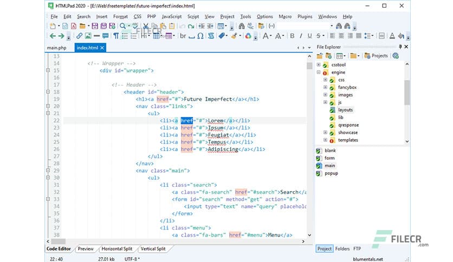Click the insert image icon
This screenshot has height=262, width=453.
click(88, 36)
